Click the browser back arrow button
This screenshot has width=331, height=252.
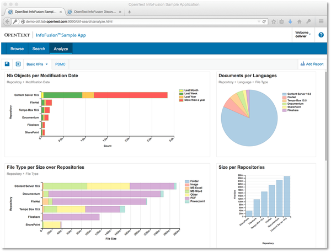point(7,22)
